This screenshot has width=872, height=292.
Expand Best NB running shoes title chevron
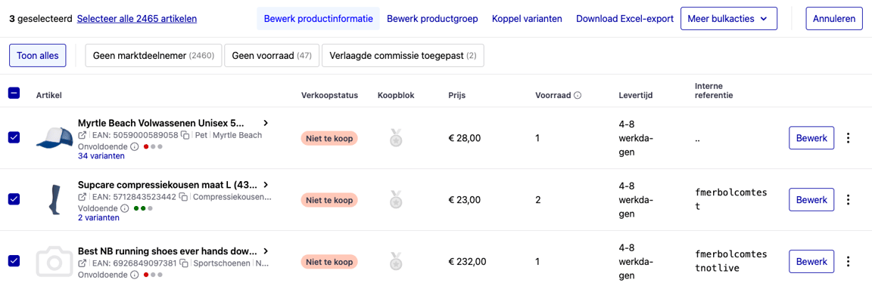(x=266, y=251)
